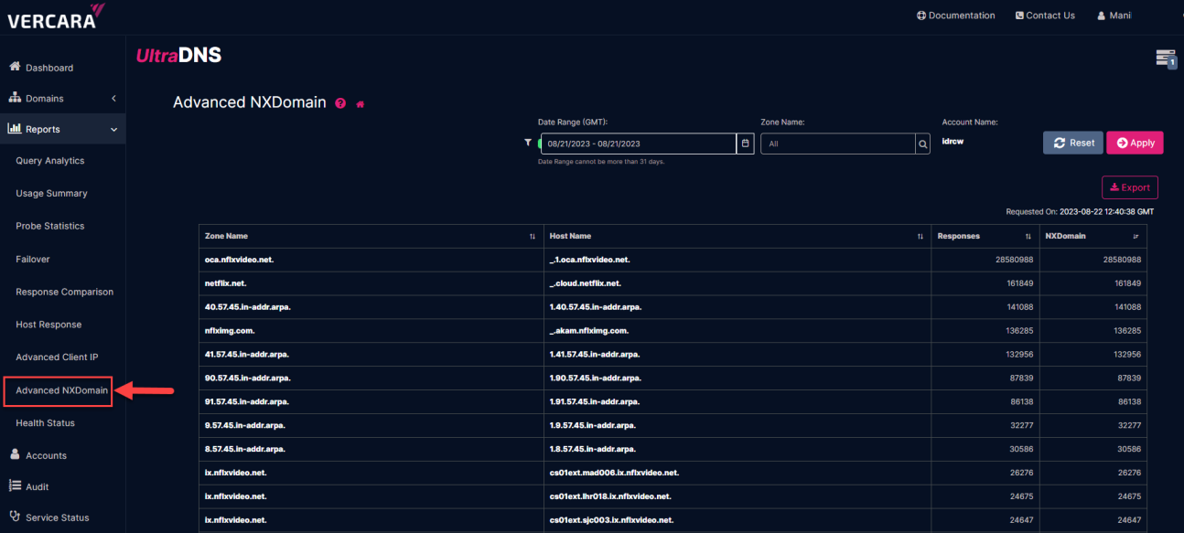This screenshot has height=533, width=1184.
Task: Click zone name 91.57.45.in-addr.arpa.
Action: pyautogui.click(x=247, y=402)
